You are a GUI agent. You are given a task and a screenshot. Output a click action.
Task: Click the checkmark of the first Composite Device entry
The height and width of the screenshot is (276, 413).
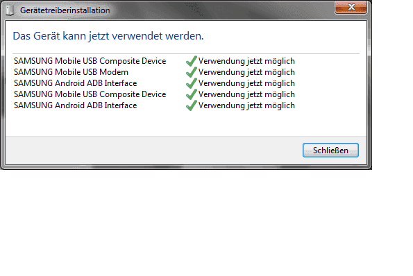(192, 61)
